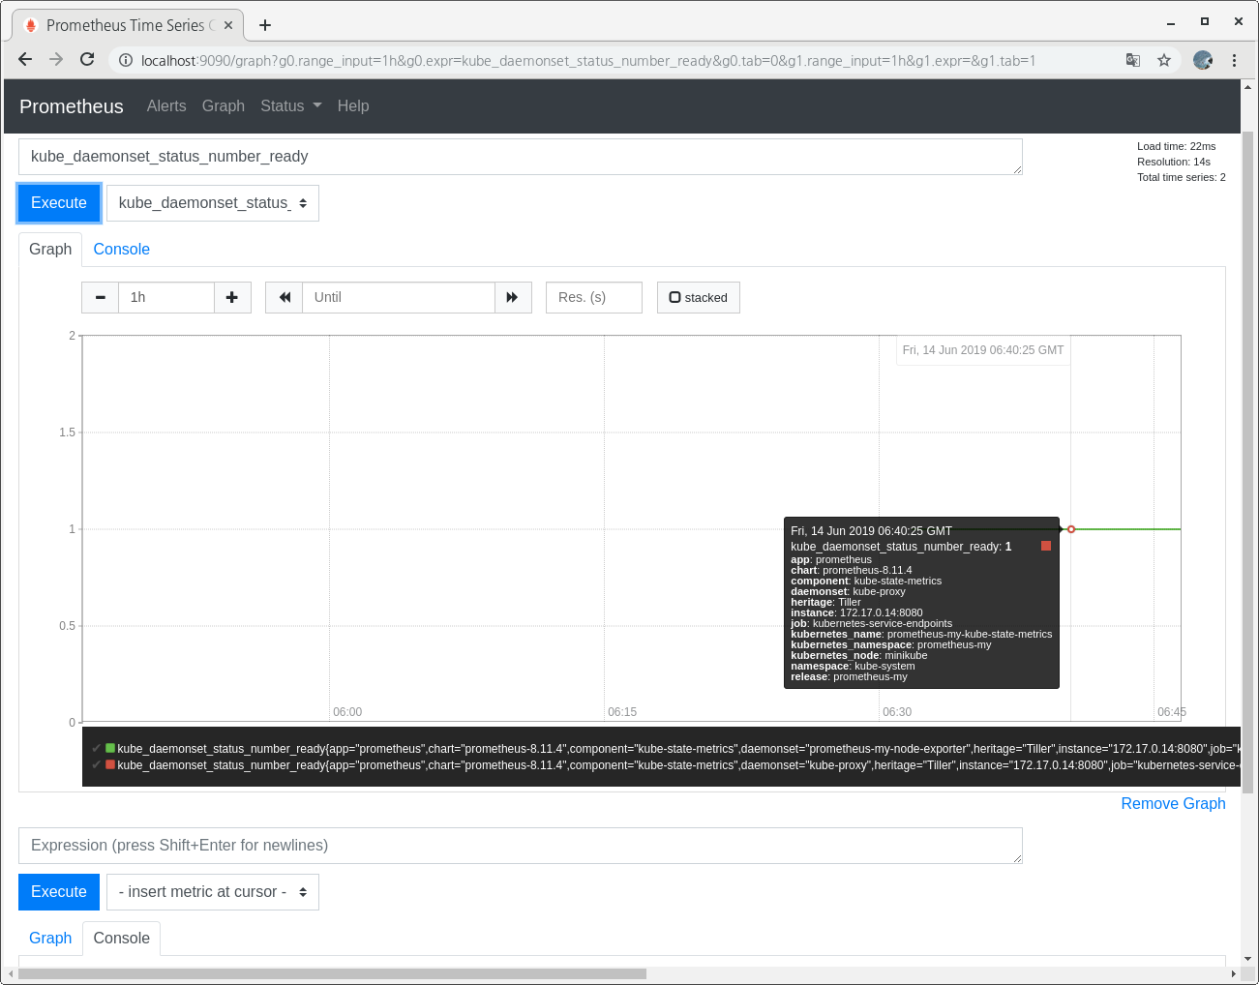Focus the kube_daemonset_status_number_ready expression field
The width and height of the screenshot is (1259, 985).
(x=521, y=157)
